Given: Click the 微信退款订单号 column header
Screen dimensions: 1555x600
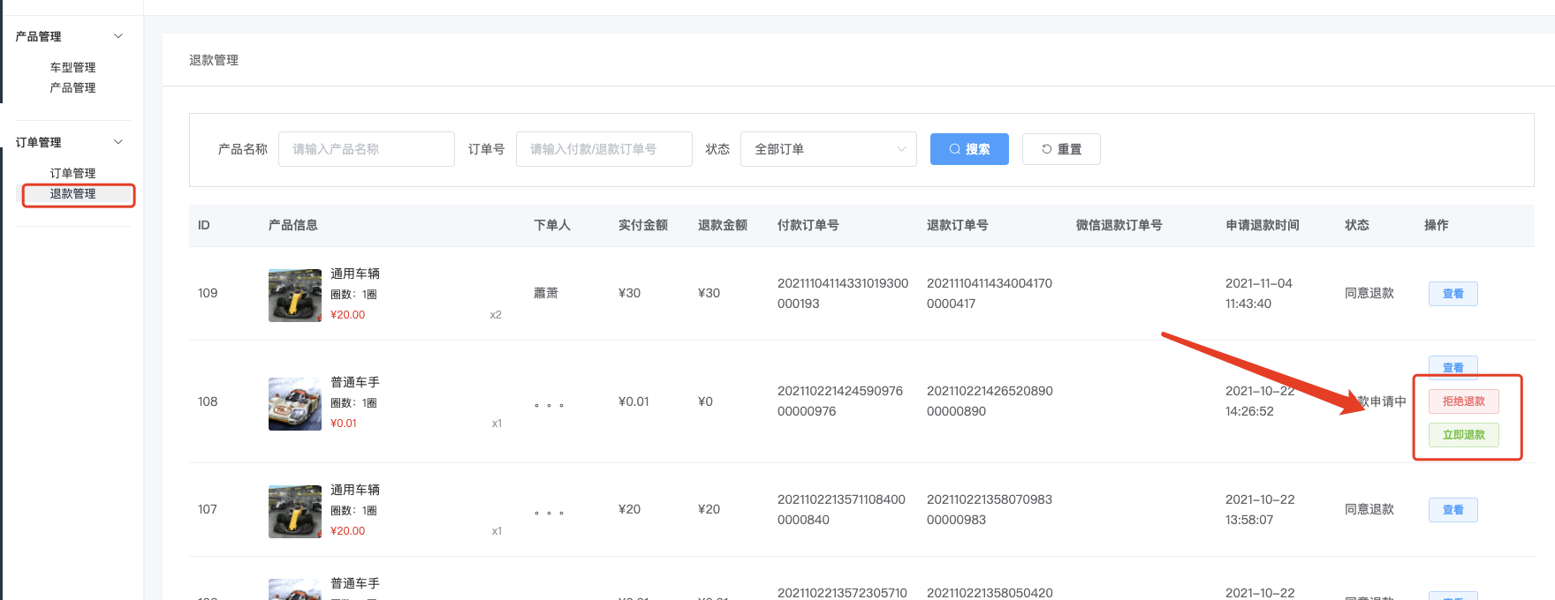Looking at the screenshot, I should pos(1119,225).
